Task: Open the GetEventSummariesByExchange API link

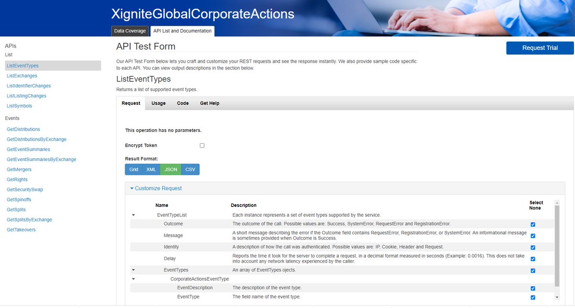Action: (x=41, y=160)
